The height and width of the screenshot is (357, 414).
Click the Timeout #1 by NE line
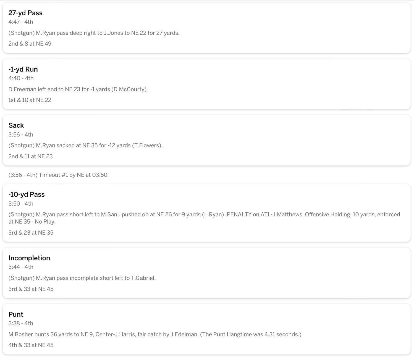click(x=59, y=175)
